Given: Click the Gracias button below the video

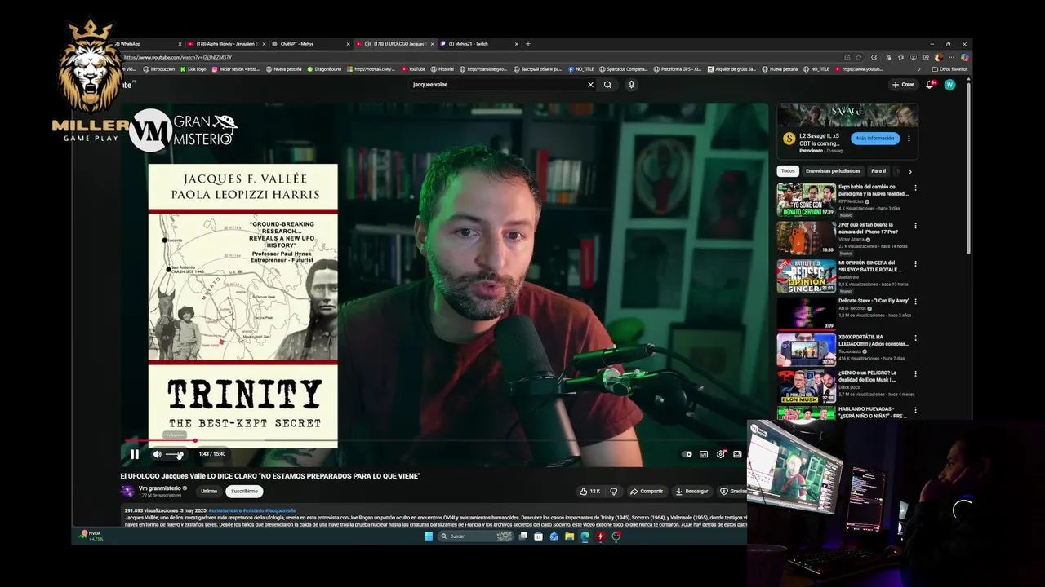Looking at the screenshot, I should point(732,491).
